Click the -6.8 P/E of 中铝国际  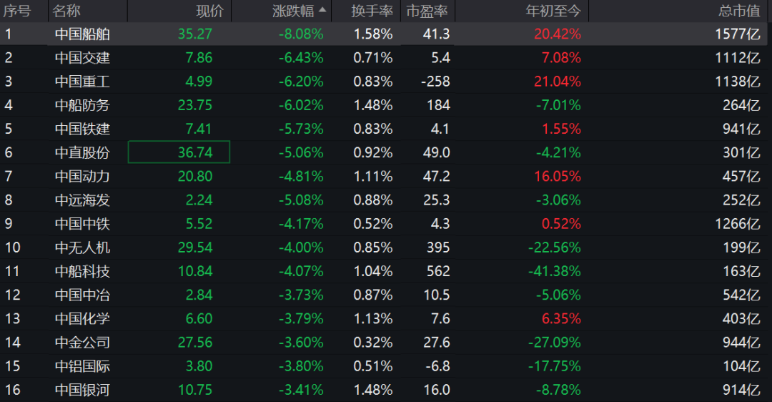437,366
